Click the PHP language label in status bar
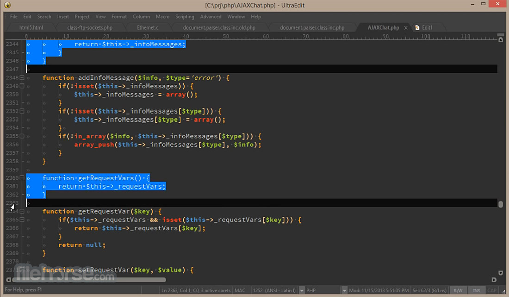The image size is (509, 297). click(311, 291)
